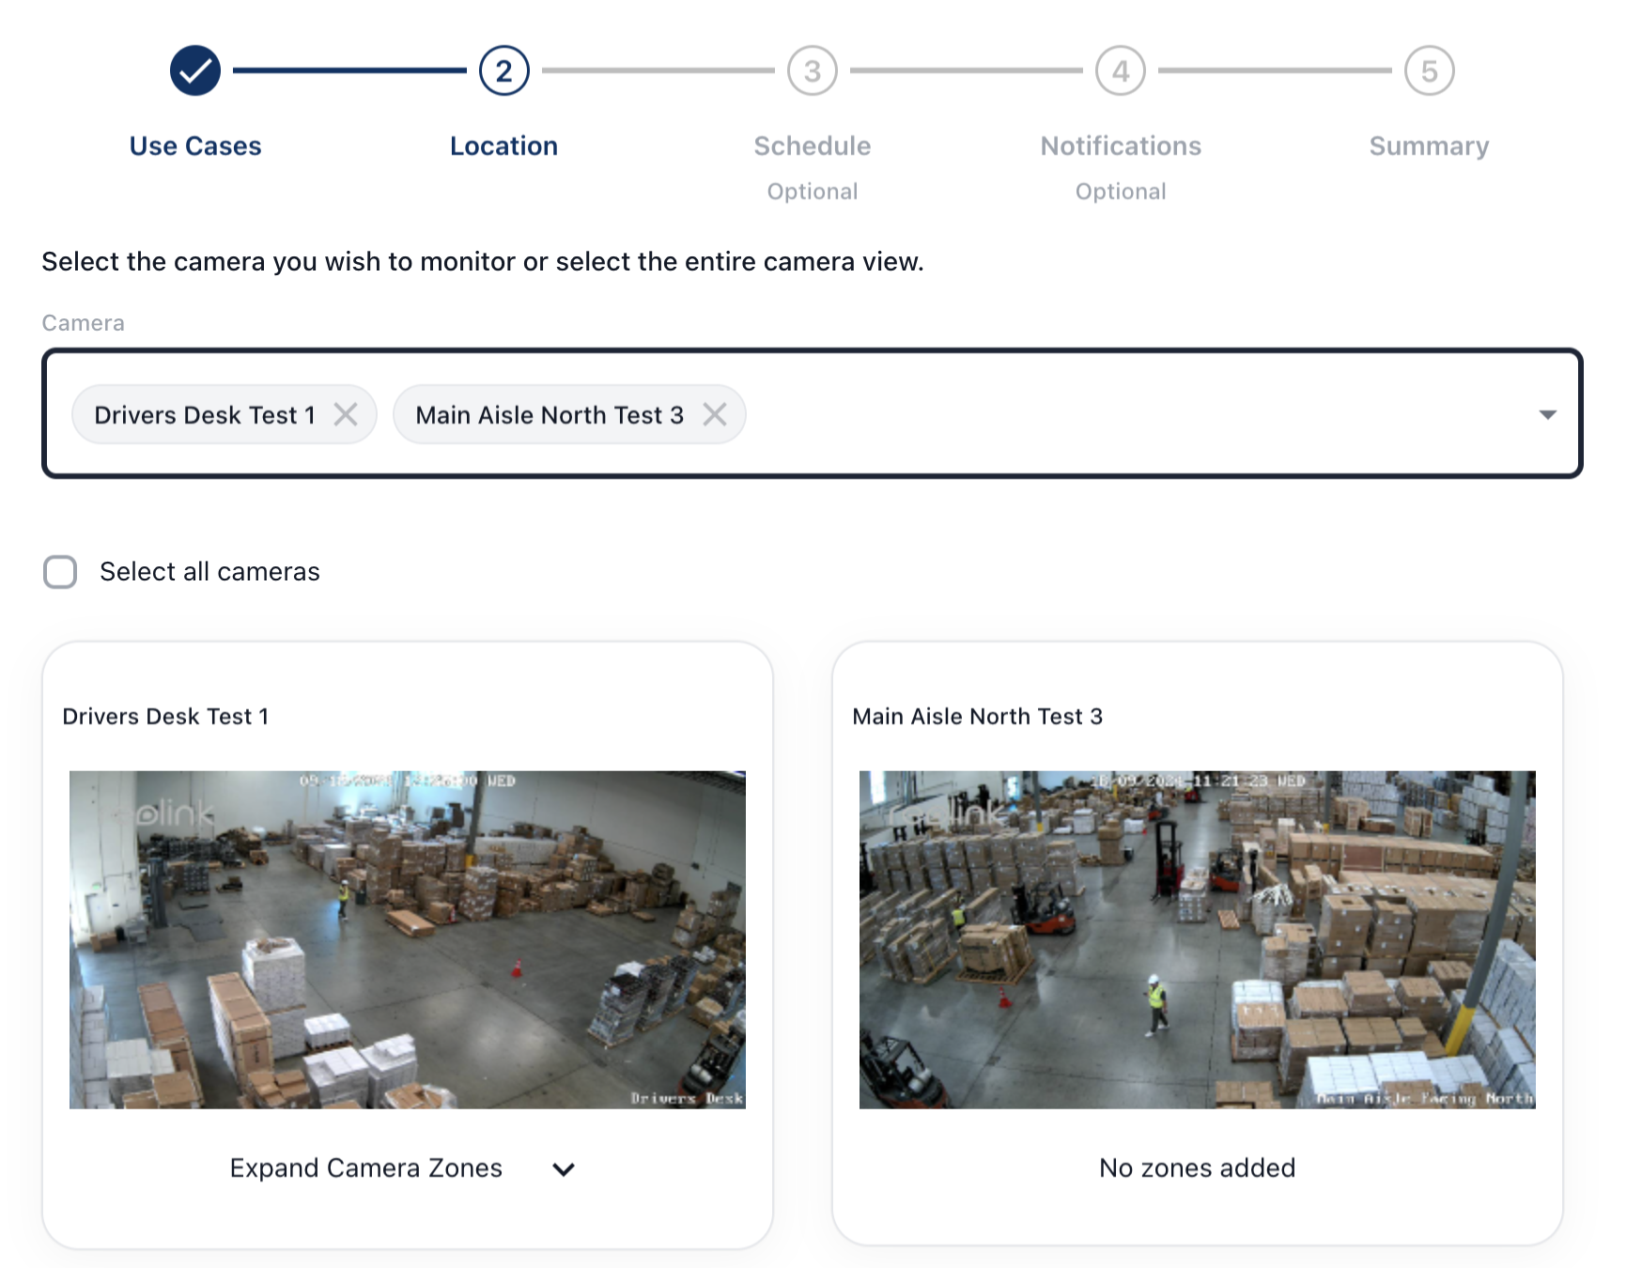
Task: Click the step 4 Notifications circle icon
Action: pyautogui.click(x=1120, y=70)
